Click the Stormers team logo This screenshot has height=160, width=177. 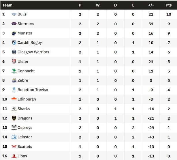point(14,24)
